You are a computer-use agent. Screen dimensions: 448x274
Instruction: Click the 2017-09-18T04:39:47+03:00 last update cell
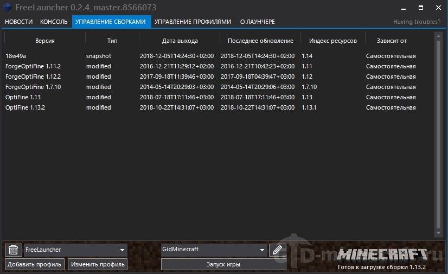point(258,77)
